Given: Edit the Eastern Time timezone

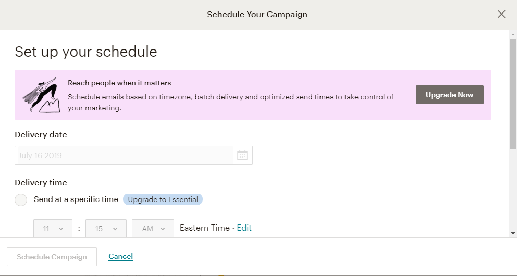Looking at the screenshot, I should tap(244, 228).
